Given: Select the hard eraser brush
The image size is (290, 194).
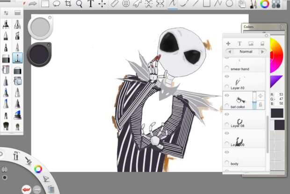Looking at the screenshot, I should coord(6,58).
